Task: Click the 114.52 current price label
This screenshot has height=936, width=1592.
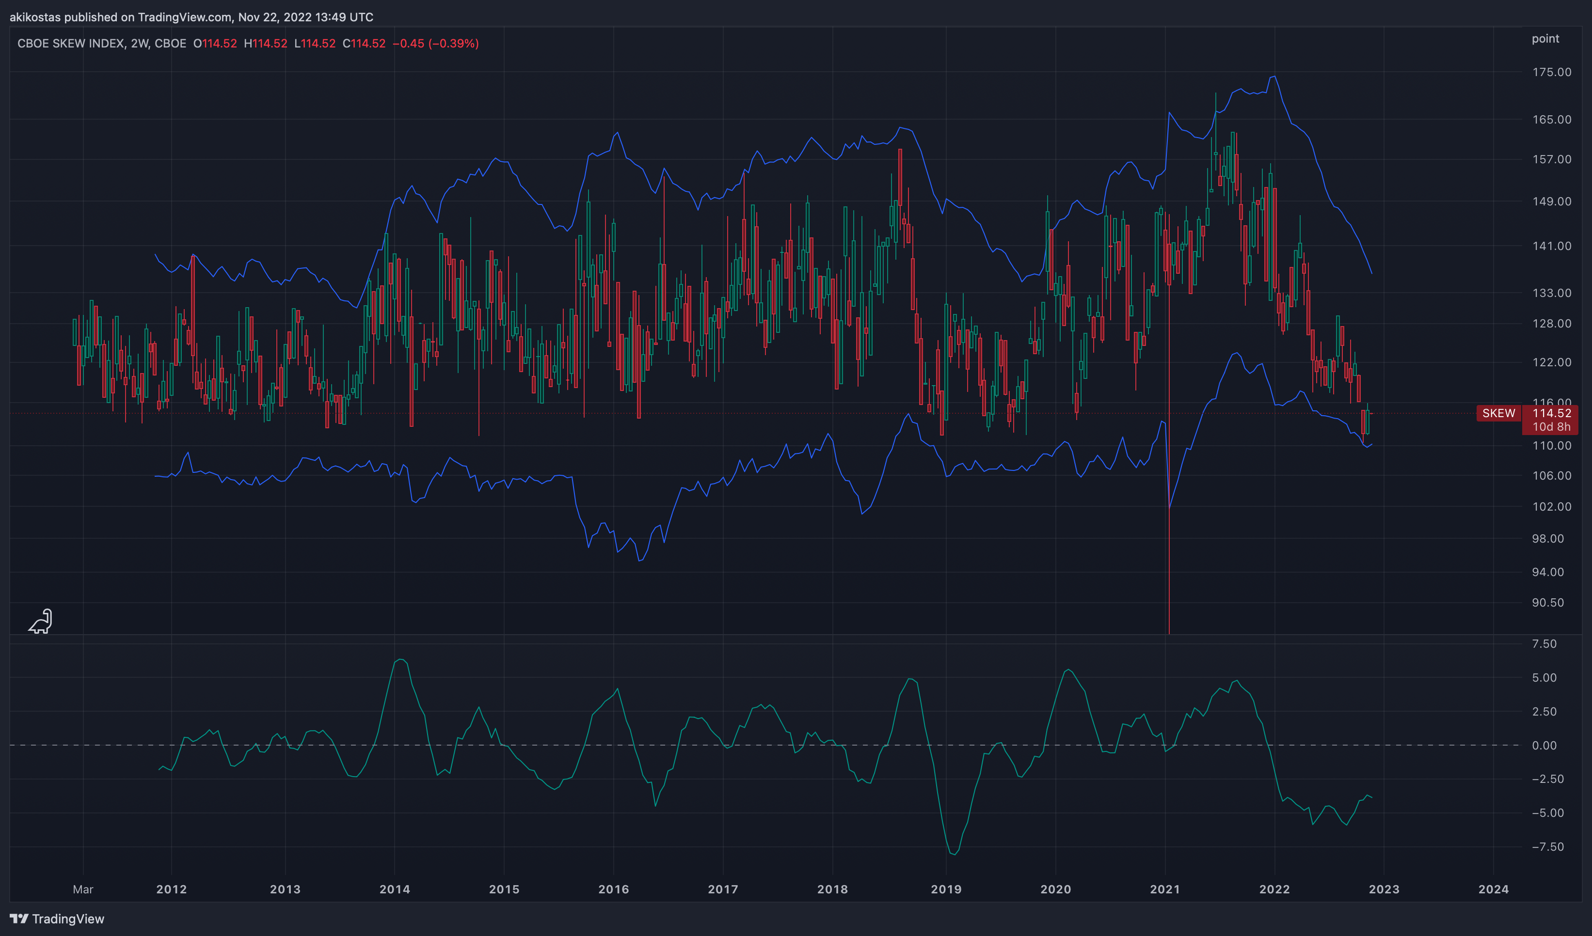Action: pos(1552,413)
